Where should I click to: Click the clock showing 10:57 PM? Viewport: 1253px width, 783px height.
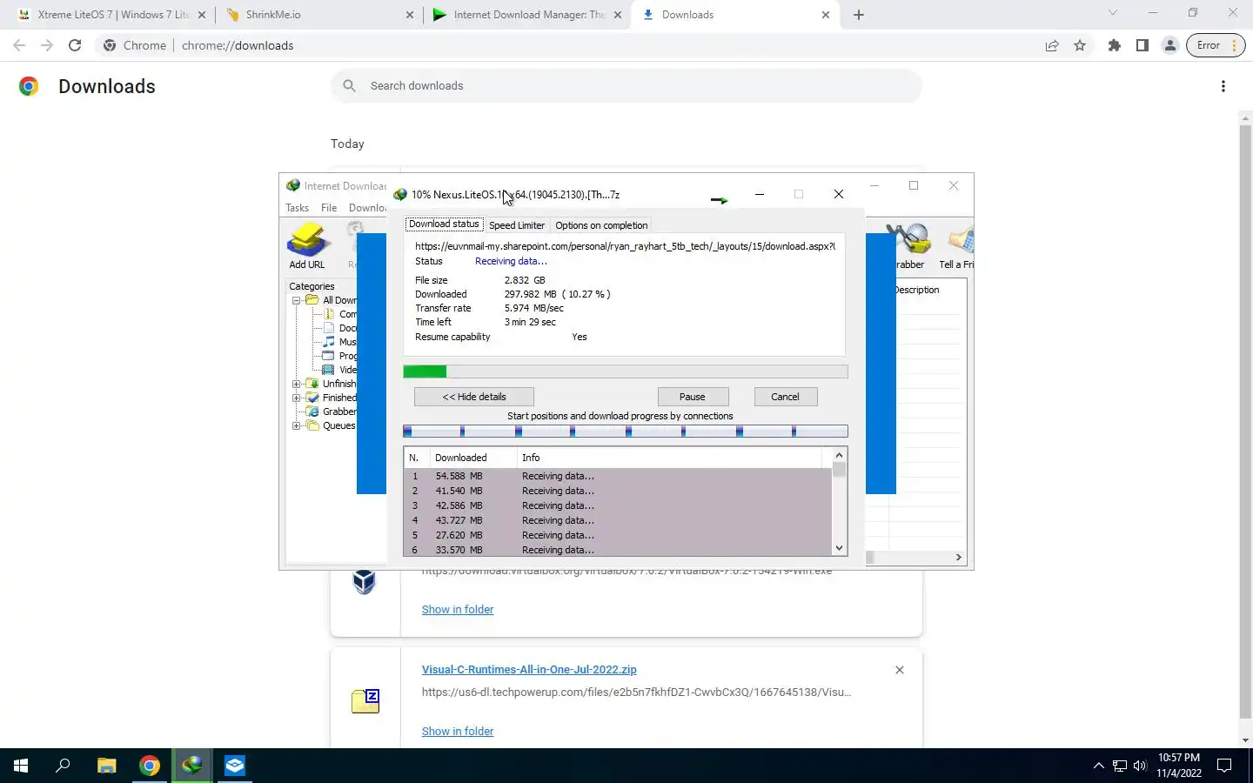tap(1179, 758)
